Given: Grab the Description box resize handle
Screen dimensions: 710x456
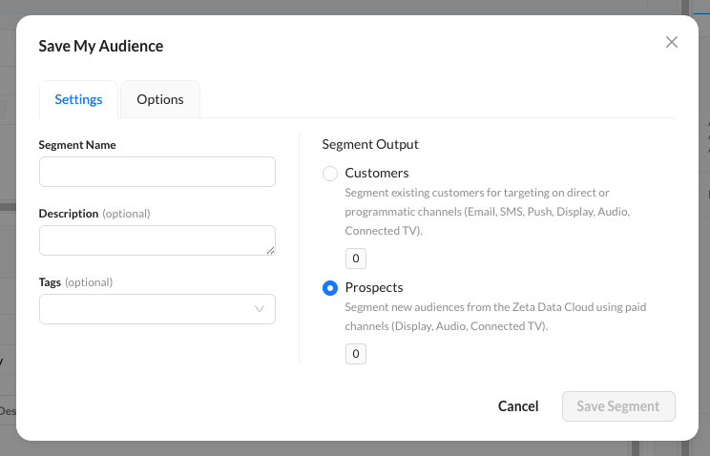Looking at the screenshot, I should [x=271, y=251].
